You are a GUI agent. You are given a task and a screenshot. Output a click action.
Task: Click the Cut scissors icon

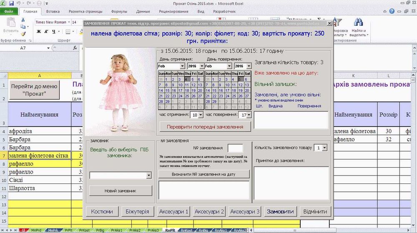coord(23,20)
